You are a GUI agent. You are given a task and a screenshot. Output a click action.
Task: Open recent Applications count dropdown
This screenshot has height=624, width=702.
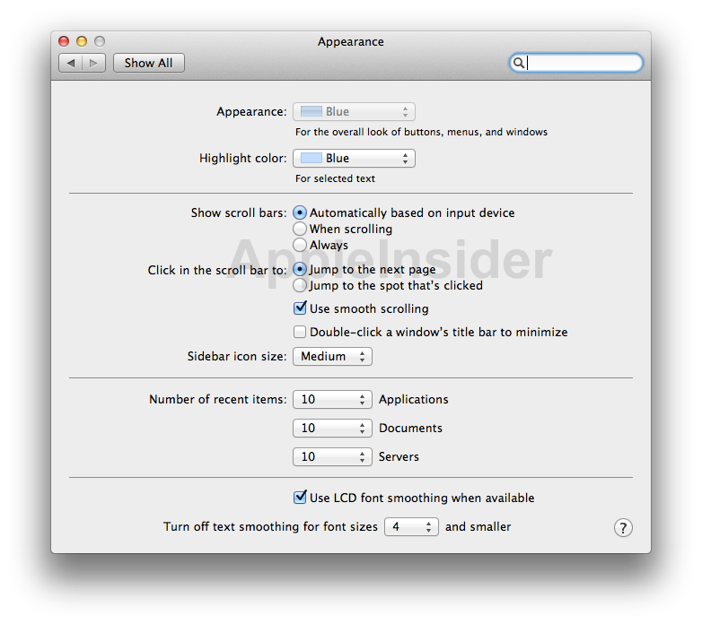click(332, 400)
